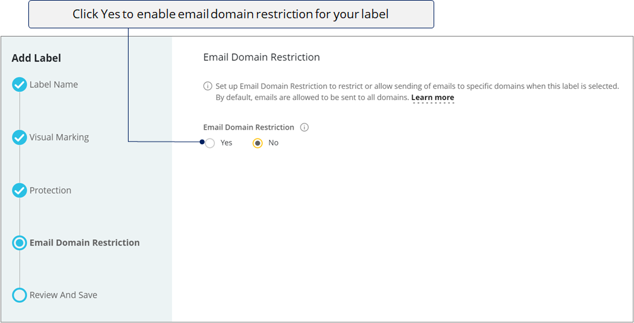This screenshot has width=634, height=323.
Task: Click the Label Name completed checkmark icon
Action: coord(19,85)
